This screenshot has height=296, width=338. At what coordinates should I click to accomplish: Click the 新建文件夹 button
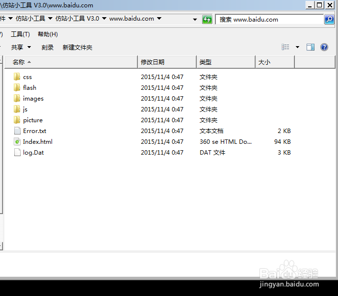point(78,47)
